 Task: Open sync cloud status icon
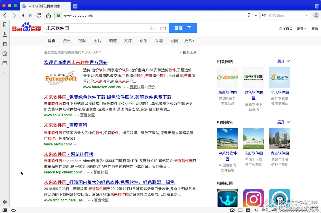14,210
